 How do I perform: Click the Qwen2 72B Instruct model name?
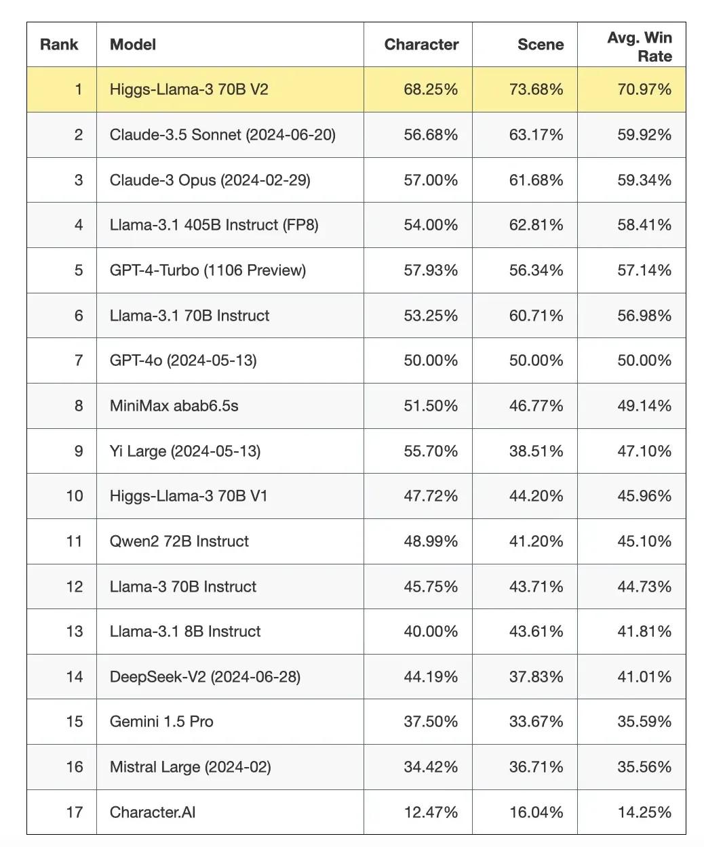(179, 541)
